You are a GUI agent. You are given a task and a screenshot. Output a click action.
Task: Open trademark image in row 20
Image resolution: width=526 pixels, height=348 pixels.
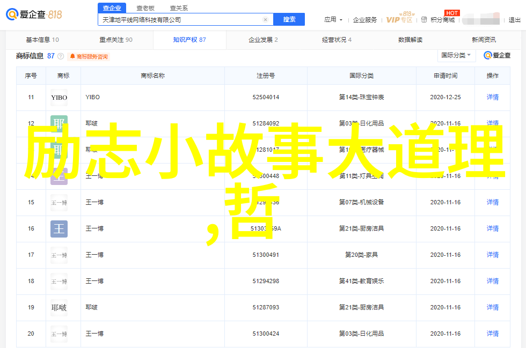point(59,334)
